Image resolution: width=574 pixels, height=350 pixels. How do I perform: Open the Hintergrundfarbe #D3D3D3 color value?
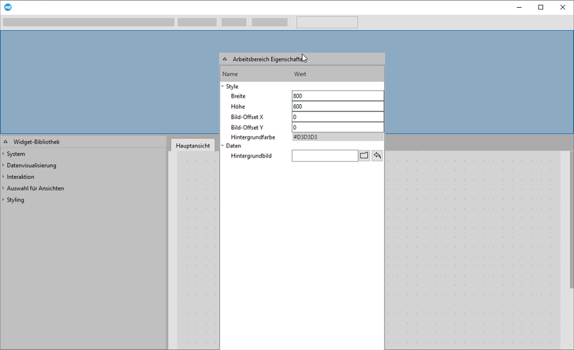coord(337,137)
